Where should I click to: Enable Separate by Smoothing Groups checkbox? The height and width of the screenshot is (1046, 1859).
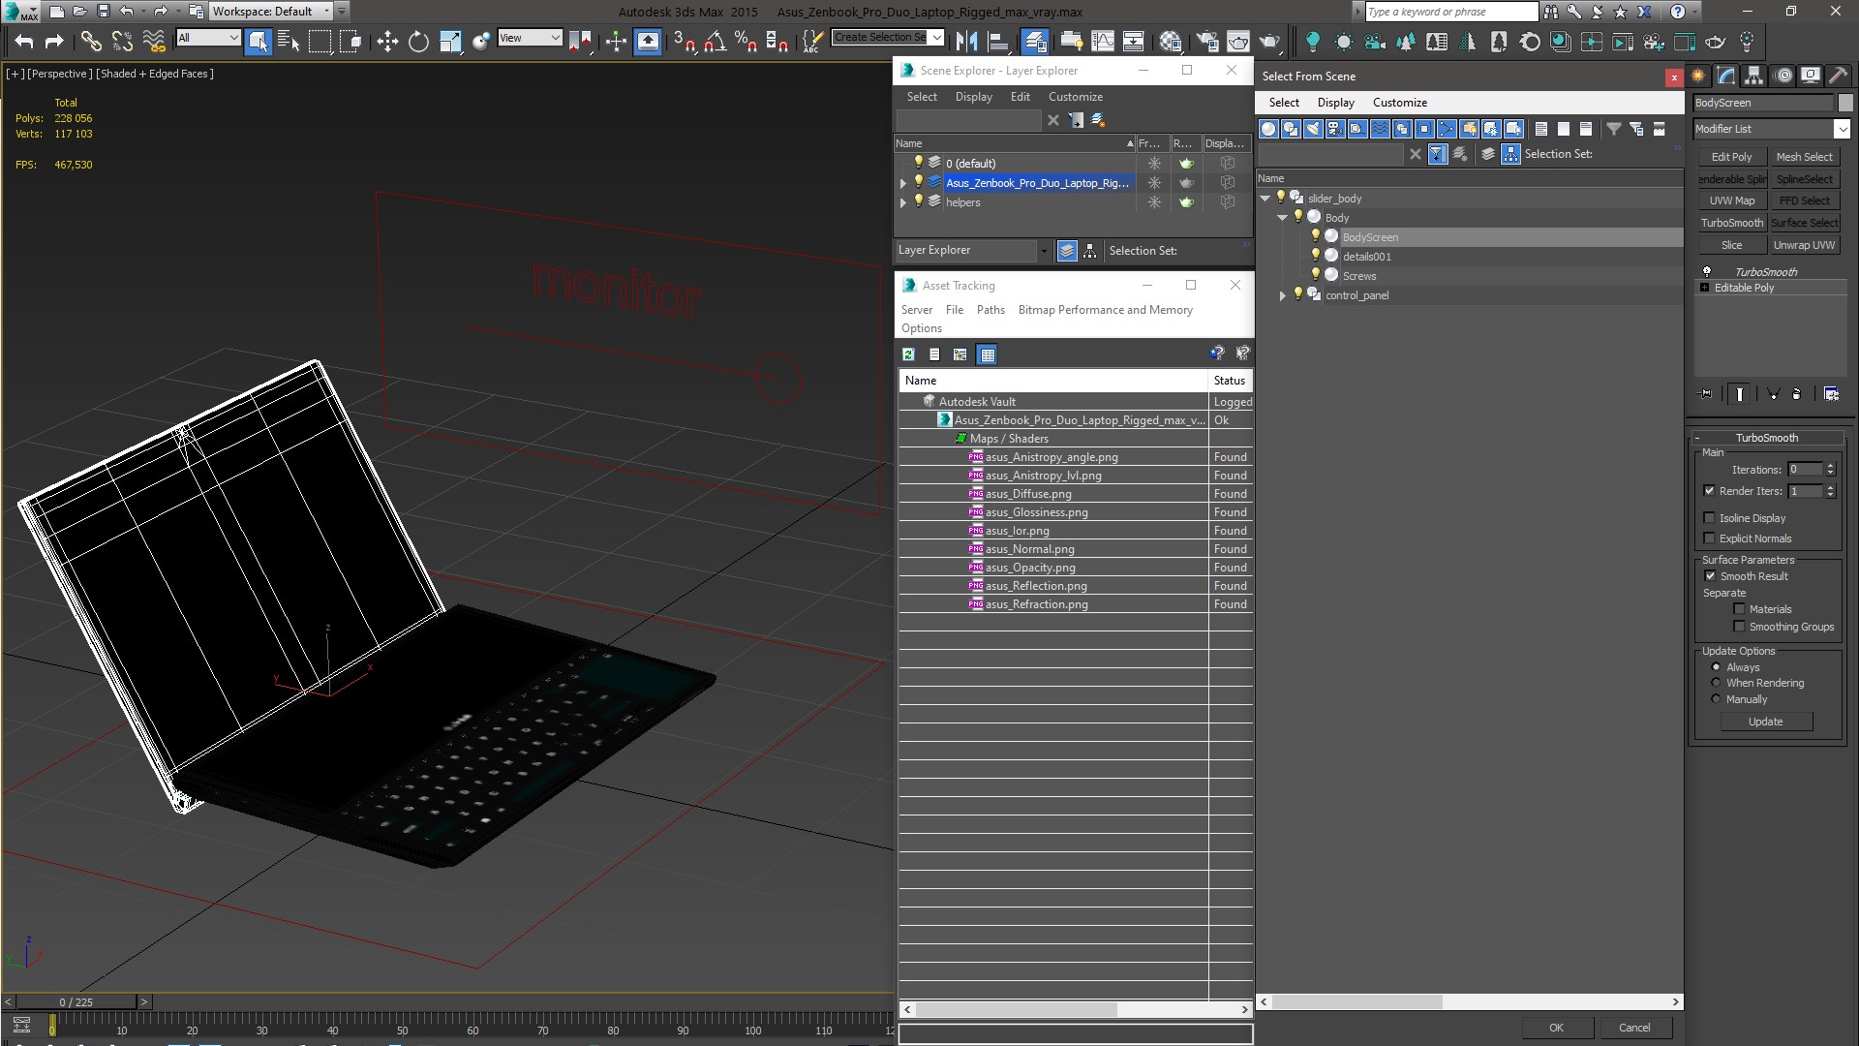pyautogui.click(x=1739, y=627)
